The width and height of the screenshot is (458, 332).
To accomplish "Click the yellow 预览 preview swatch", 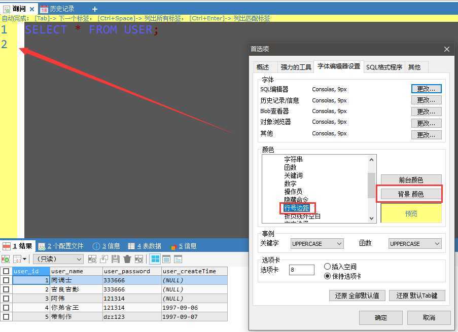I will (x=411, y=213).
